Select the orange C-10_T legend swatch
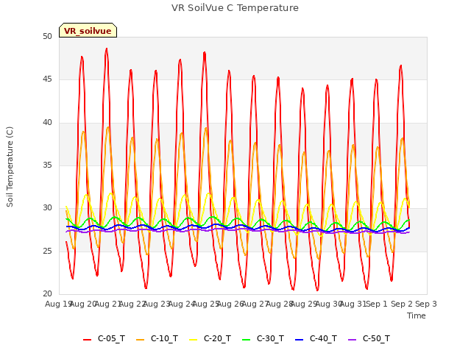The height and width of the screenshot is (353, 471). click(140, 339)
